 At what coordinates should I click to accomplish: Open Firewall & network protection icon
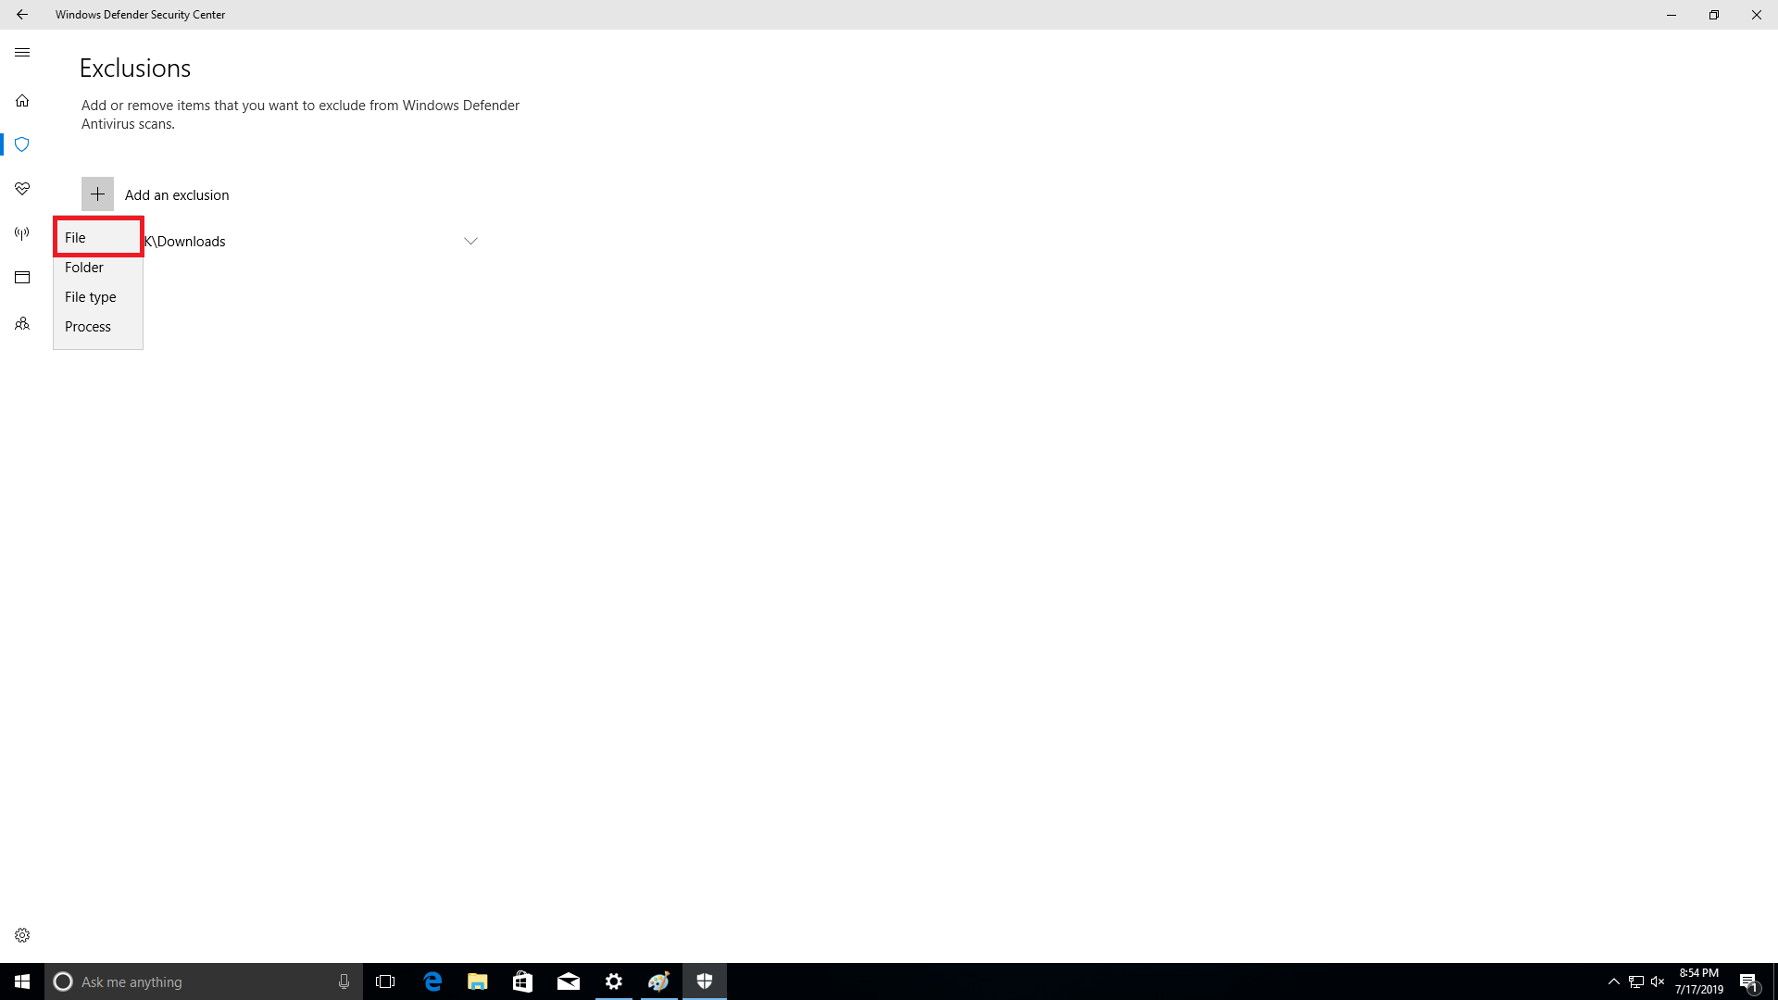tap(22, 233)
